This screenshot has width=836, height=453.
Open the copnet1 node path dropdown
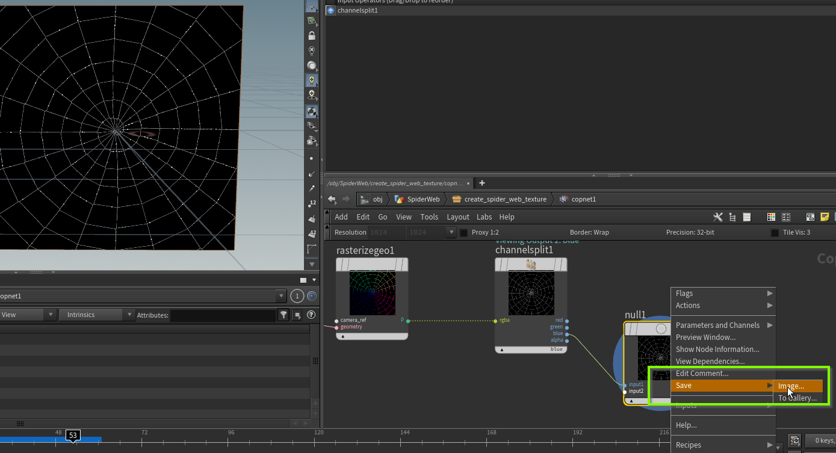[281, 296]
